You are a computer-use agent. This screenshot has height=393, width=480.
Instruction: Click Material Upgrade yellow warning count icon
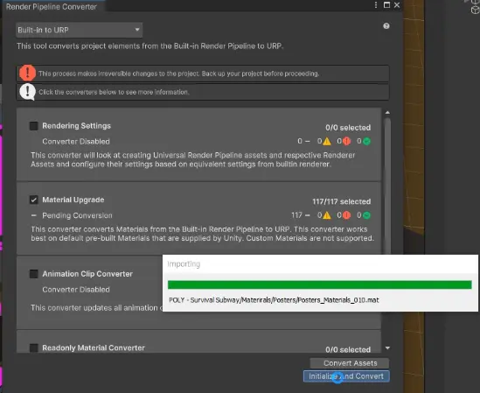327,215
